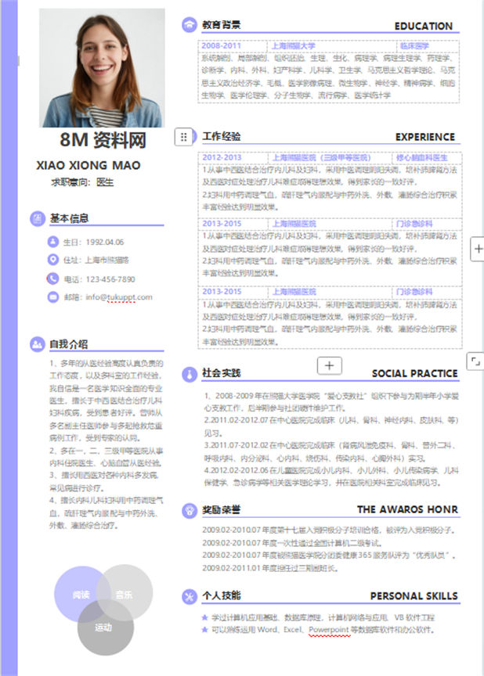This screenshot has width=484, height=676.
Task: Click the '求职意向: 医生' line
Action: click(x=82, y=182)
